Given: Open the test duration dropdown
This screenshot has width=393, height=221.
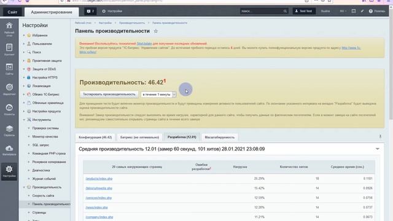Looking at the screenshot, I should pyautogui.click(x=158, y=95).
